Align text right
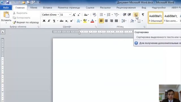The height and width of the screenshot is (102, 181). (111, 21)
